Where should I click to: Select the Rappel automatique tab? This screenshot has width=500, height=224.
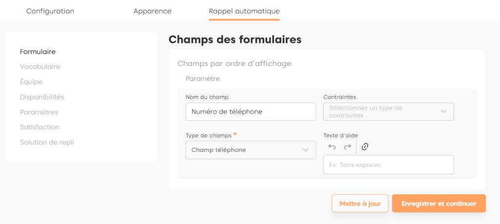[244, 11]
